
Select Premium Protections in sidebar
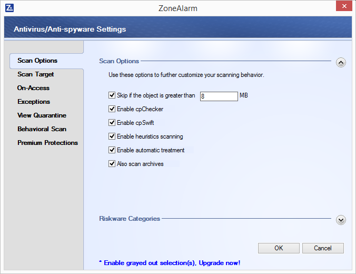click(48, 143)
